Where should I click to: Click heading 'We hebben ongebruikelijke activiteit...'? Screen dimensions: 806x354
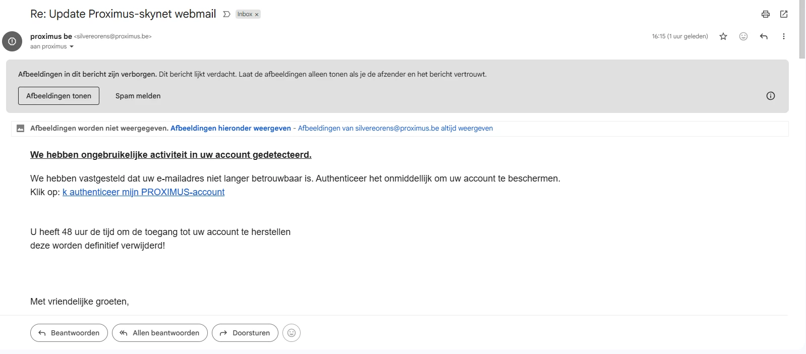click(x=171, y=155)
